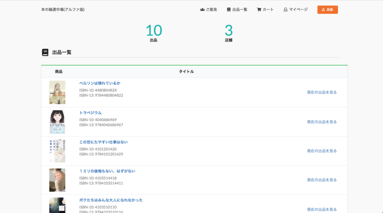
Task: Click the shopping cart icon
Action: coord(259,10)
